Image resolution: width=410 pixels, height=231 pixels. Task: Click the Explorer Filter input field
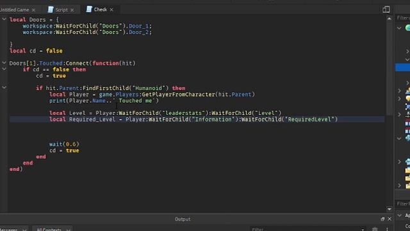pos(403,18)
